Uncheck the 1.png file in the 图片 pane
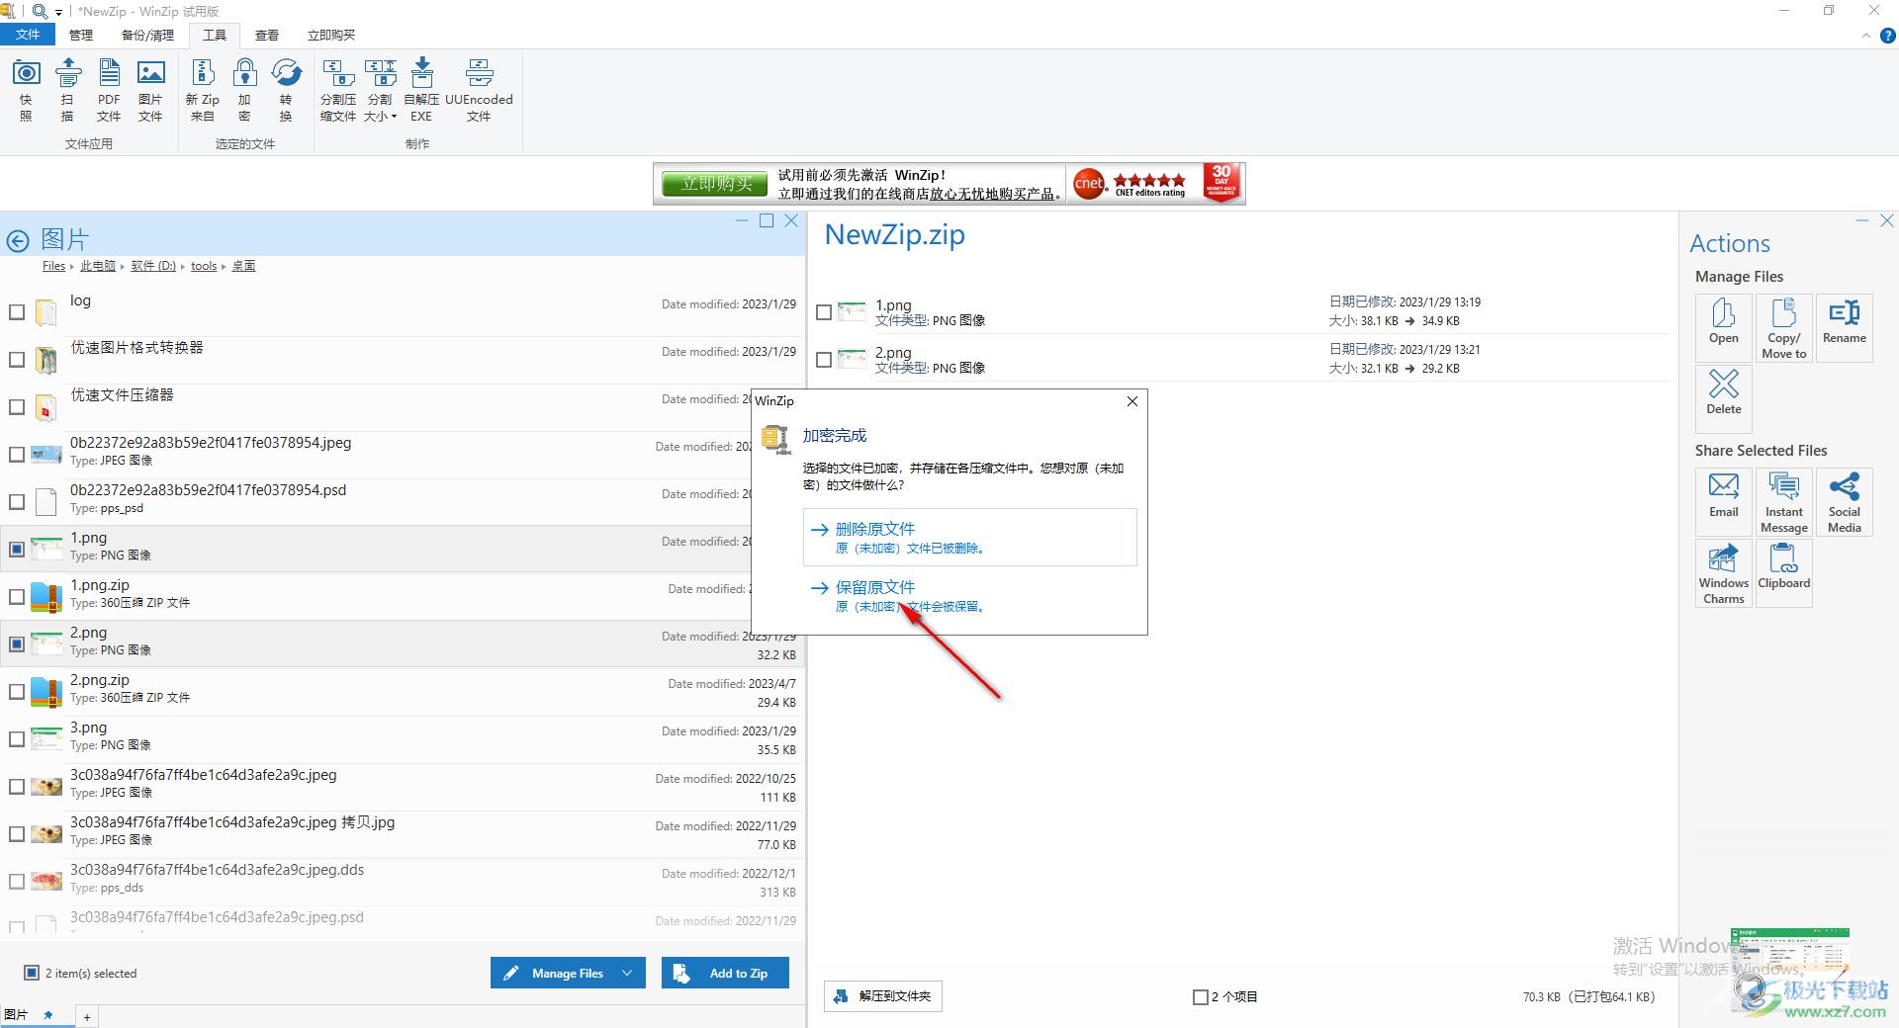1899x1028 pixels. coord(17,549)
